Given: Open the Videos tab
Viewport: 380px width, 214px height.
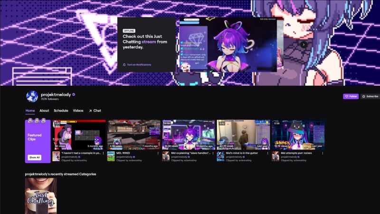Looking at the screenshot, I should pos(78,111).
